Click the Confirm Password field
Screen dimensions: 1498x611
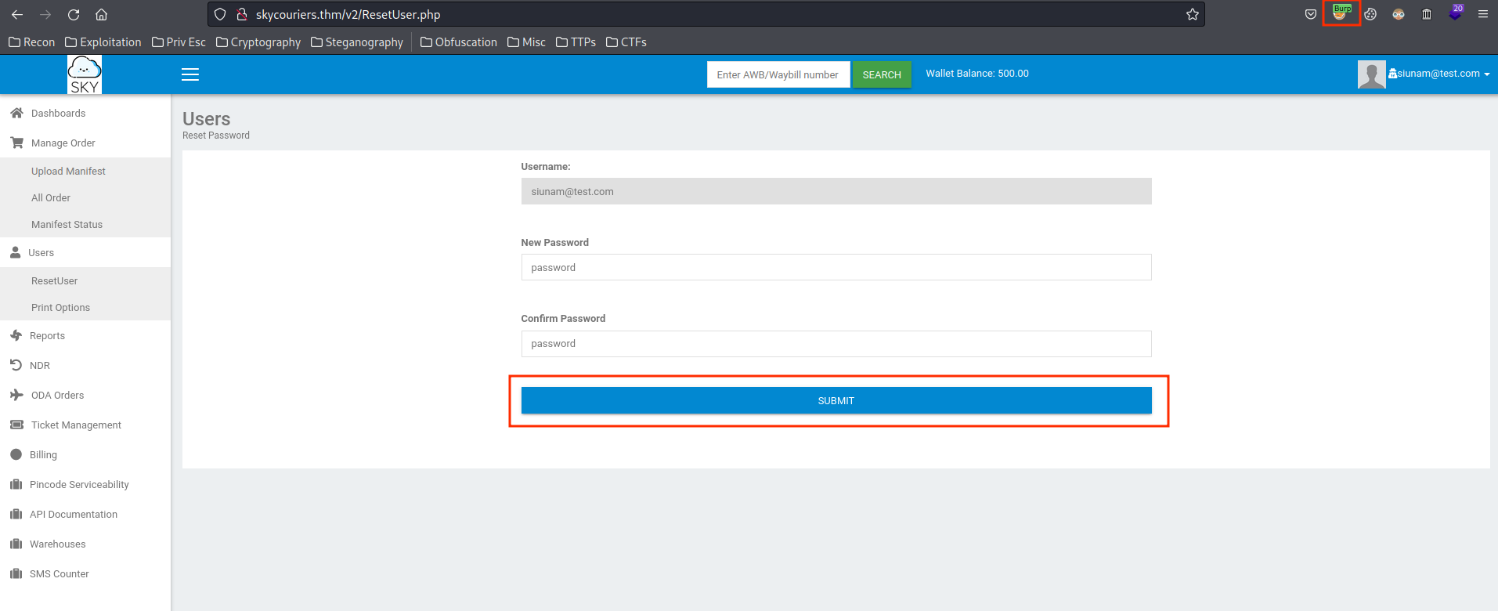pos(836,344)
